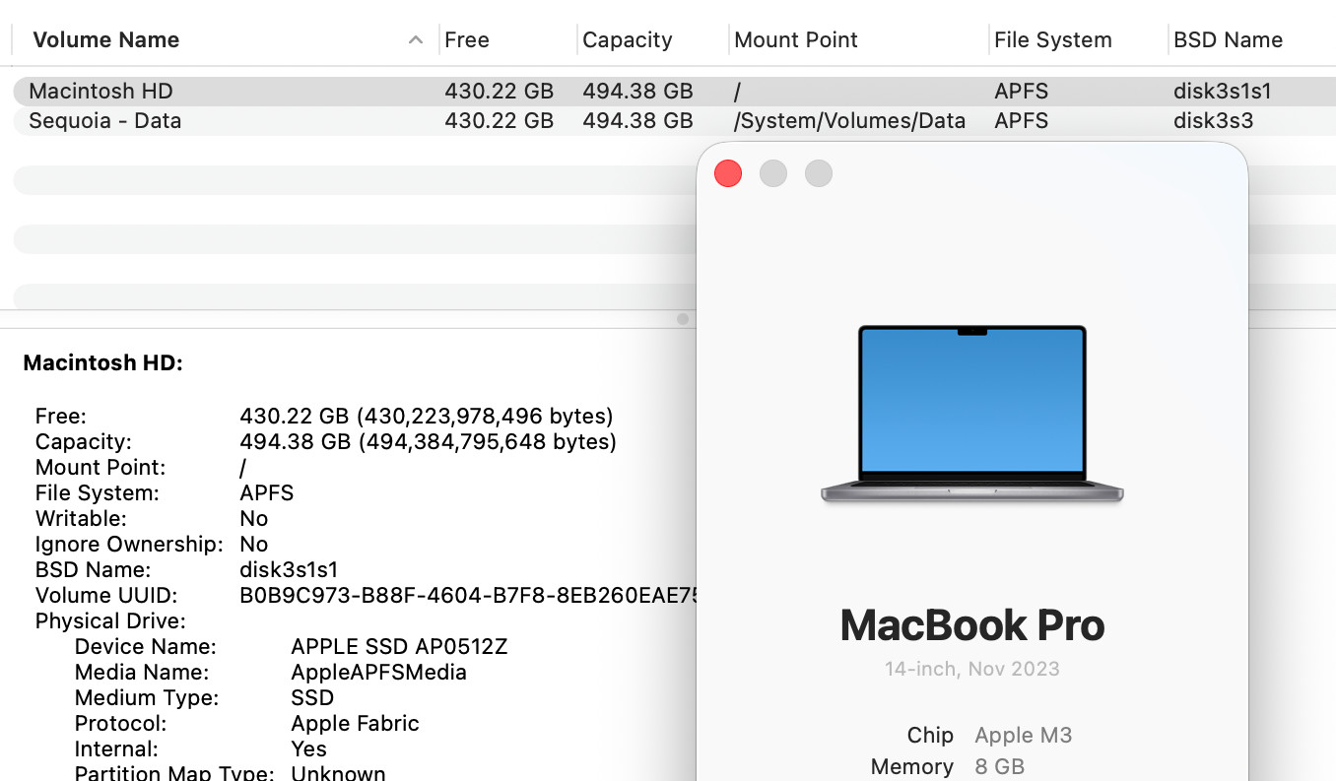Screen dimensions: 1336x781
Task: Click the MacBook Pro title in About This Mac
Action: pyautogui.click(x=972, y=625)
